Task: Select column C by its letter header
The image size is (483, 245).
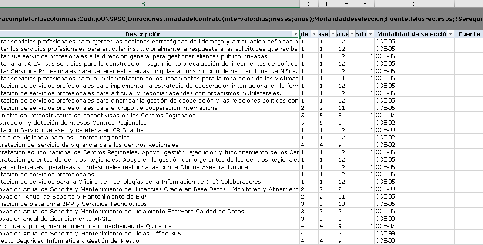Action: [x=309, y=3]
